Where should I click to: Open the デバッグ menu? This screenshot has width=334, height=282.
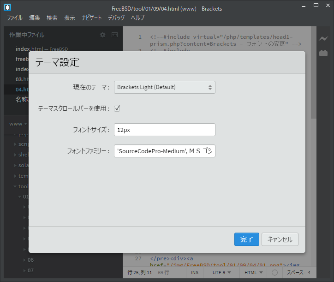116,18
